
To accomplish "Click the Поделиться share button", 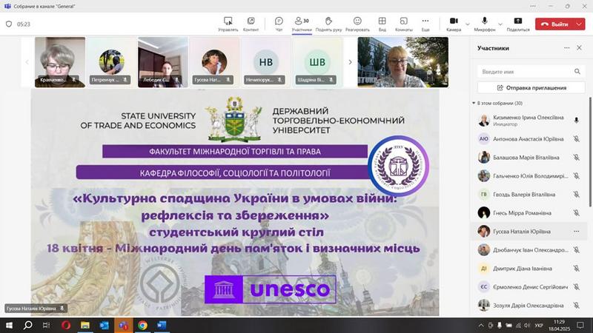I will (x=518, y=24).
